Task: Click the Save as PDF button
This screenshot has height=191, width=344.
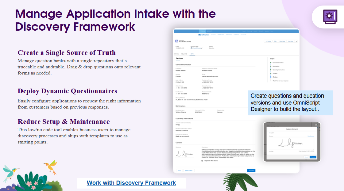Action: pos(189,171)
